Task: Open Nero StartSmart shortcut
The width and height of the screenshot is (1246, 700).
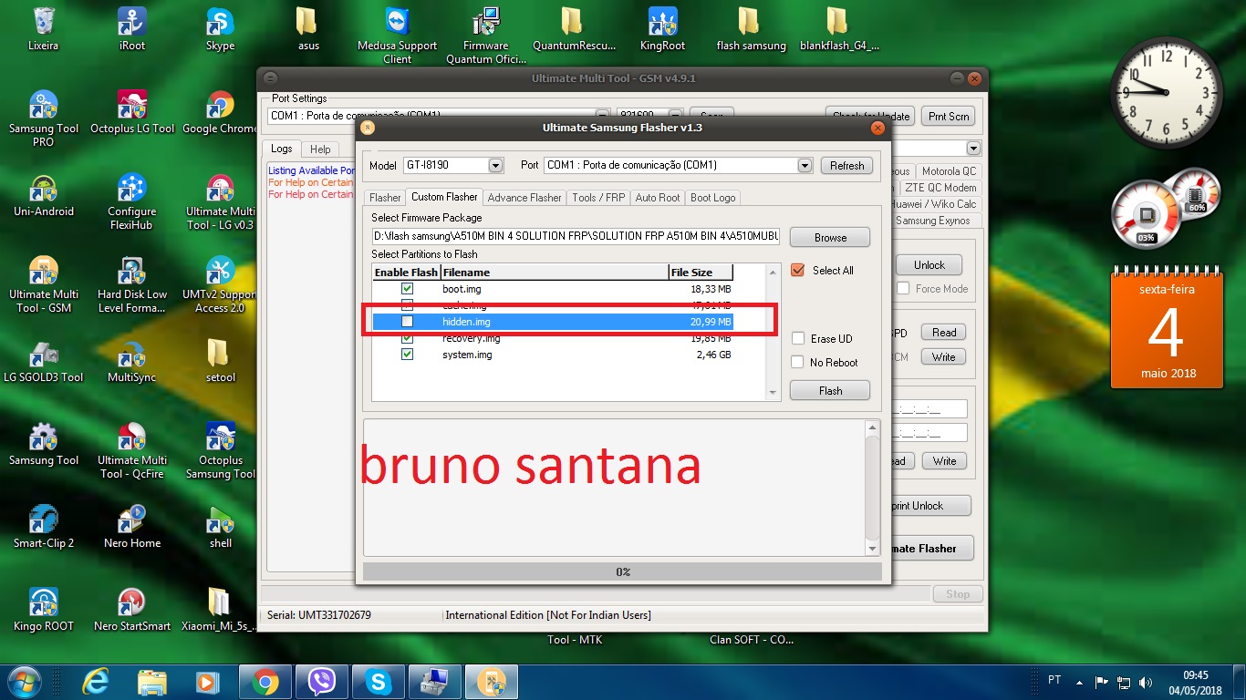Action: click(x=132, y=609)
